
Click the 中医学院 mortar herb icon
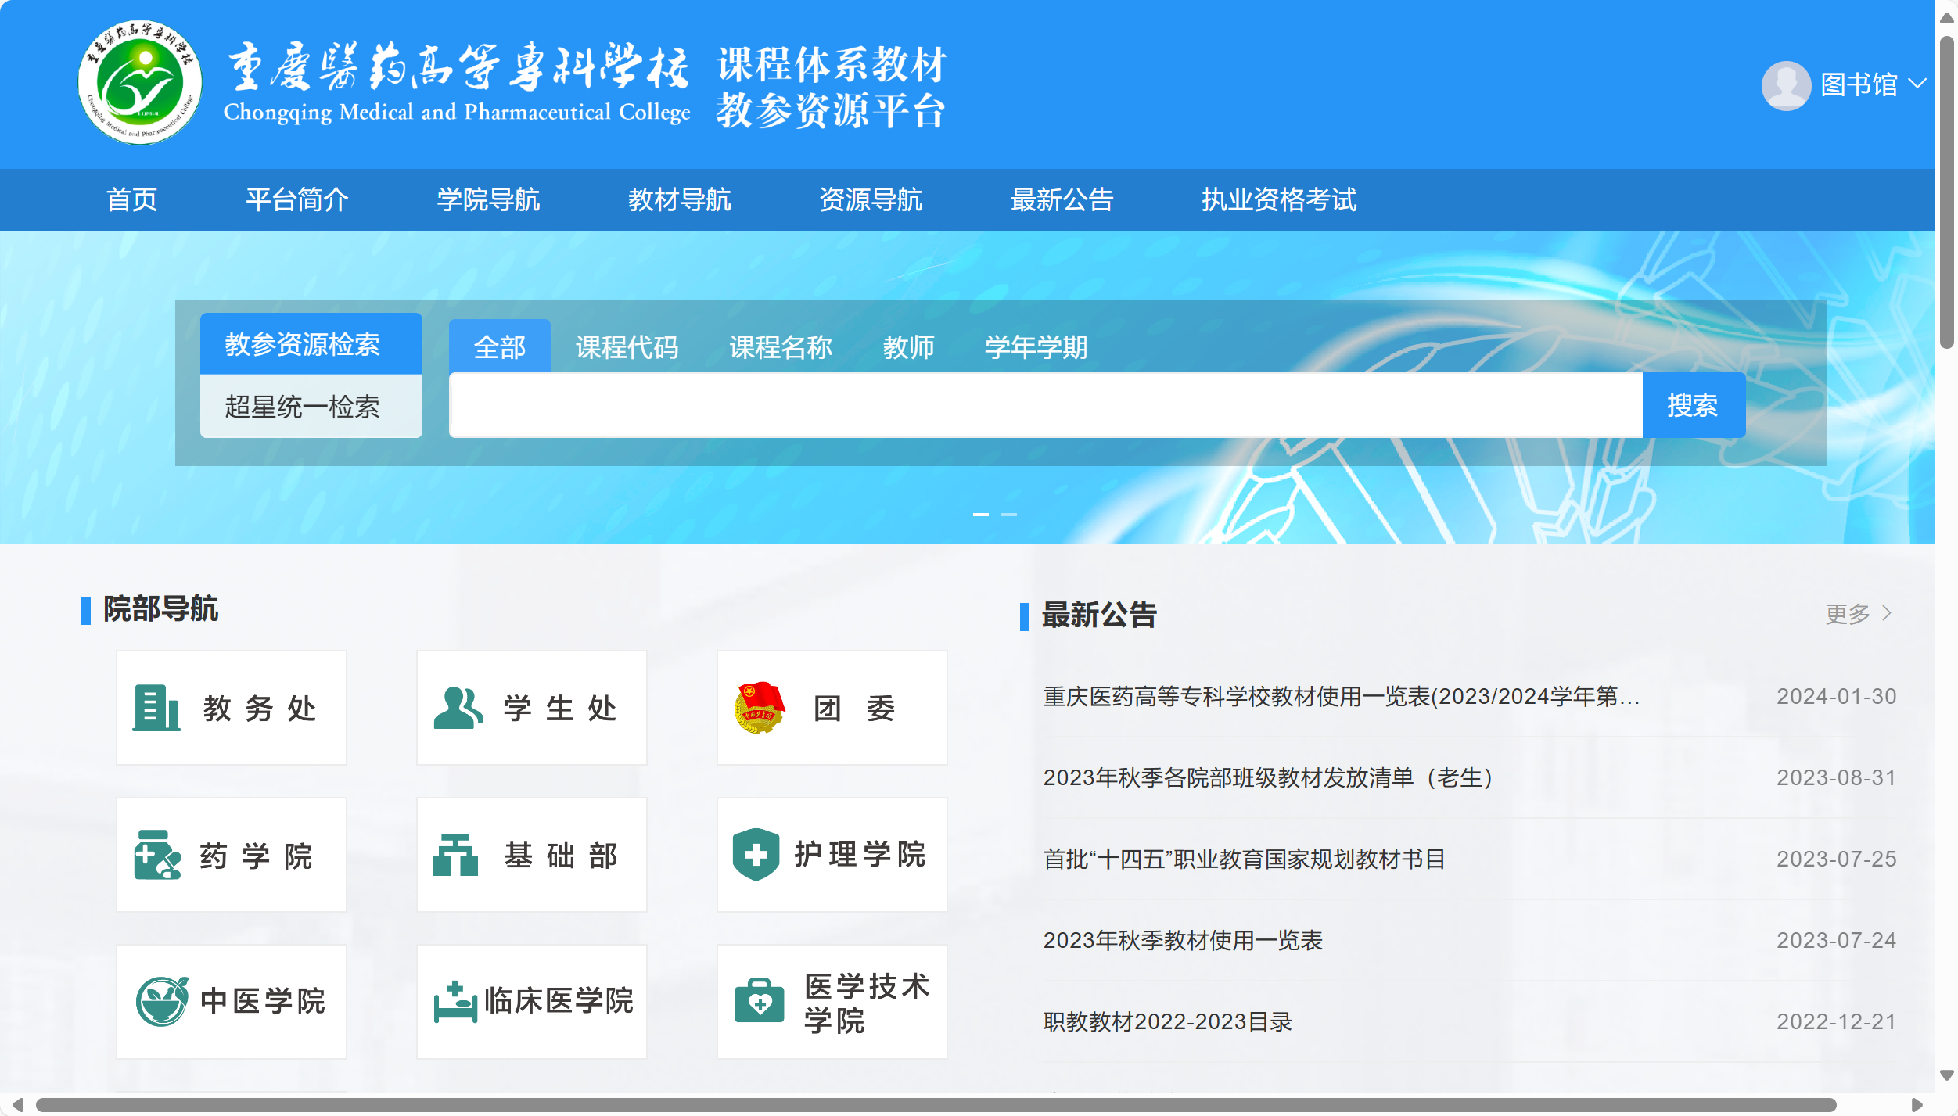161,1001
